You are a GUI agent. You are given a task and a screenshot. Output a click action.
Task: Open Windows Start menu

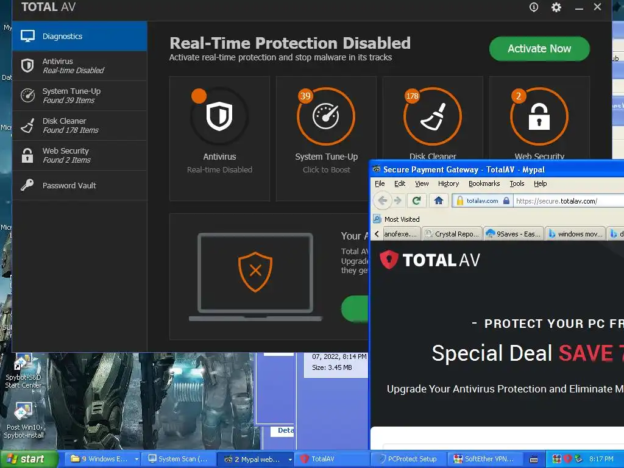click(x=29, y=459)
